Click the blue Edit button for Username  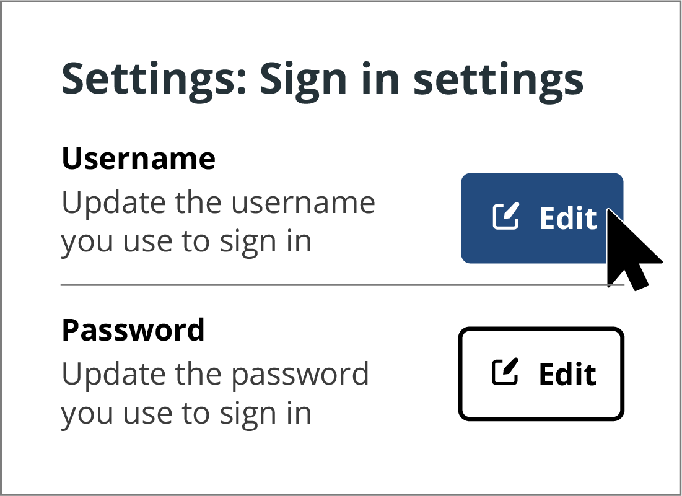click(542, 218)
